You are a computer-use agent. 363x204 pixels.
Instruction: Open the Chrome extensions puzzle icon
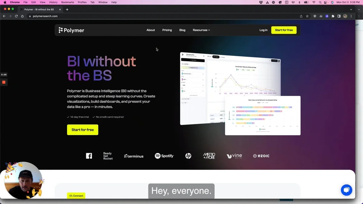point(333,16)
